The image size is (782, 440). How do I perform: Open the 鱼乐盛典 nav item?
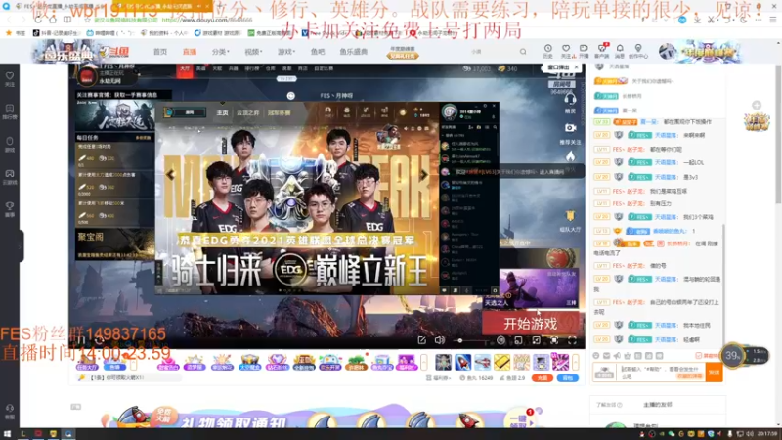click(354, 52)
